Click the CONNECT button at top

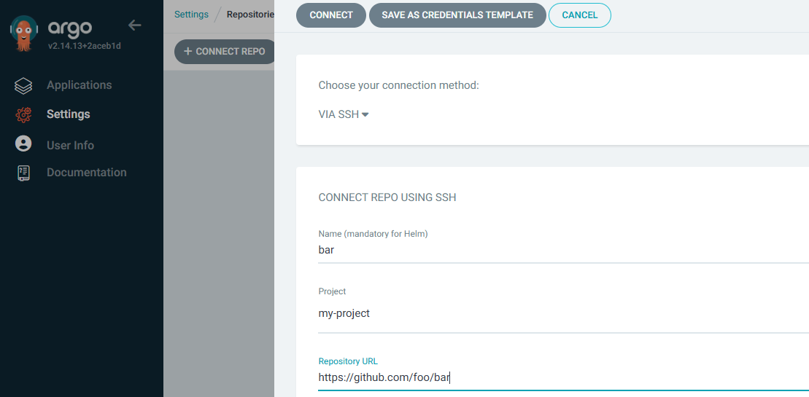(331, 15)
